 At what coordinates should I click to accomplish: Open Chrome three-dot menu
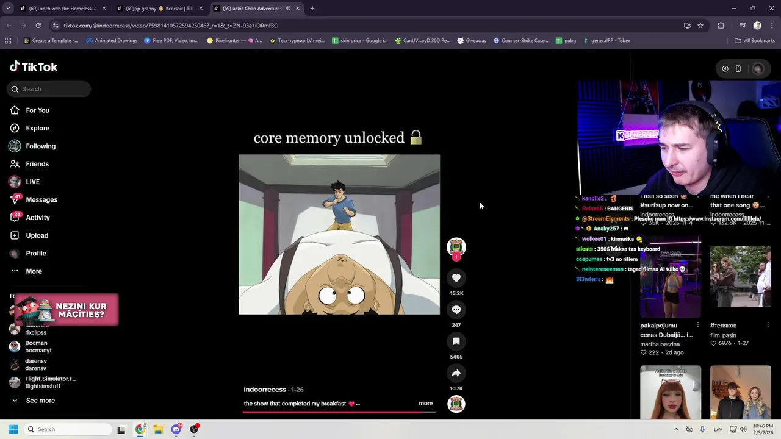pos(772,26)
